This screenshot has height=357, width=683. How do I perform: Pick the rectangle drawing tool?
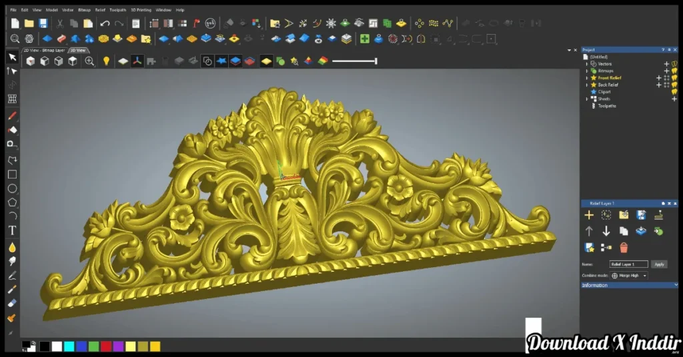pyautogui.click(x=12, y=175)
